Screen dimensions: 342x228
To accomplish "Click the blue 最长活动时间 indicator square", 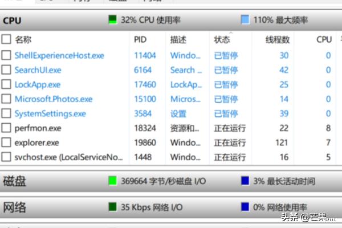I will 245,181.
